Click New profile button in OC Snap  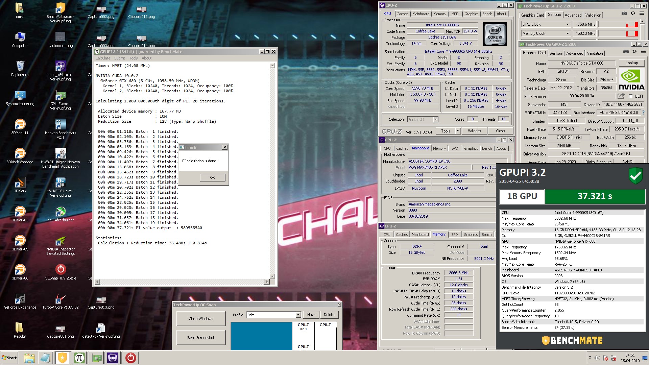tap(311, 315)
